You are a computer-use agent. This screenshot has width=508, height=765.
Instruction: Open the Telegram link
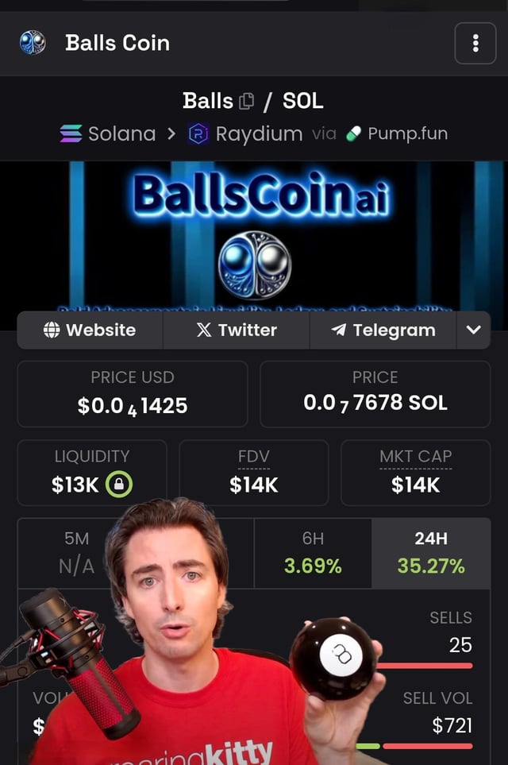383,330
